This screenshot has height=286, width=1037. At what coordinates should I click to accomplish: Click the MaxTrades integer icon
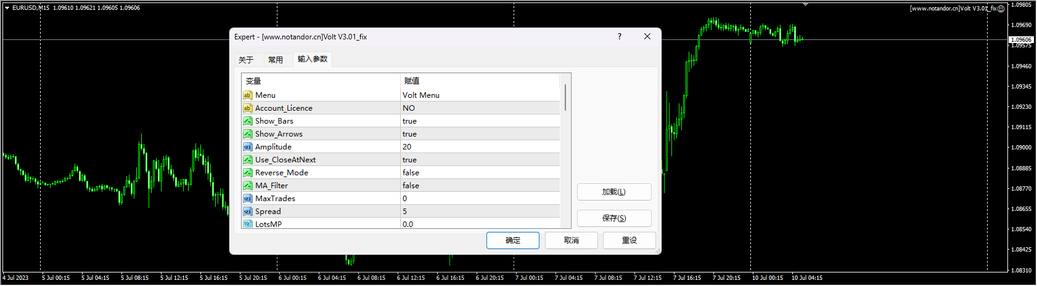pyautogui.click(x=247, y=199)
